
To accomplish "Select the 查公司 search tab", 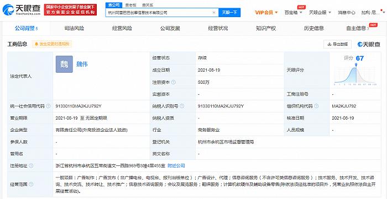I will coord(114,5).
